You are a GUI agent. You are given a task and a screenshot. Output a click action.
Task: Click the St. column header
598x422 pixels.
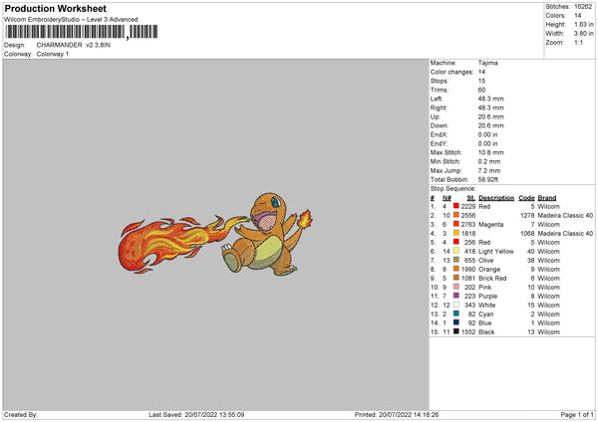point(471,198)
